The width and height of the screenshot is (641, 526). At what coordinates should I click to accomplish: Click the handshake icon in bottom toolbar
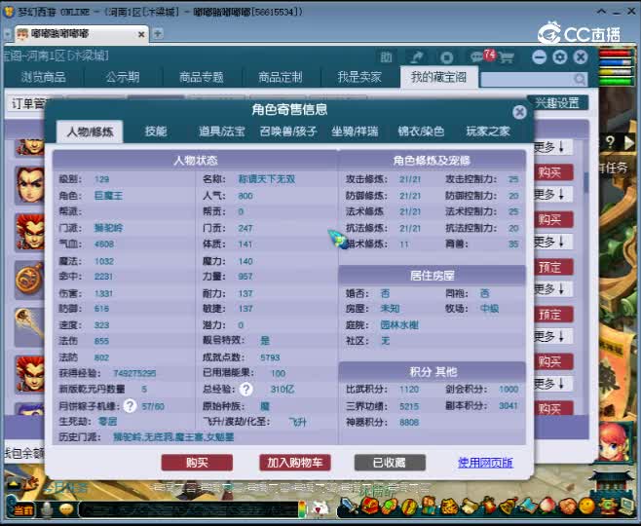pos(568,507)
